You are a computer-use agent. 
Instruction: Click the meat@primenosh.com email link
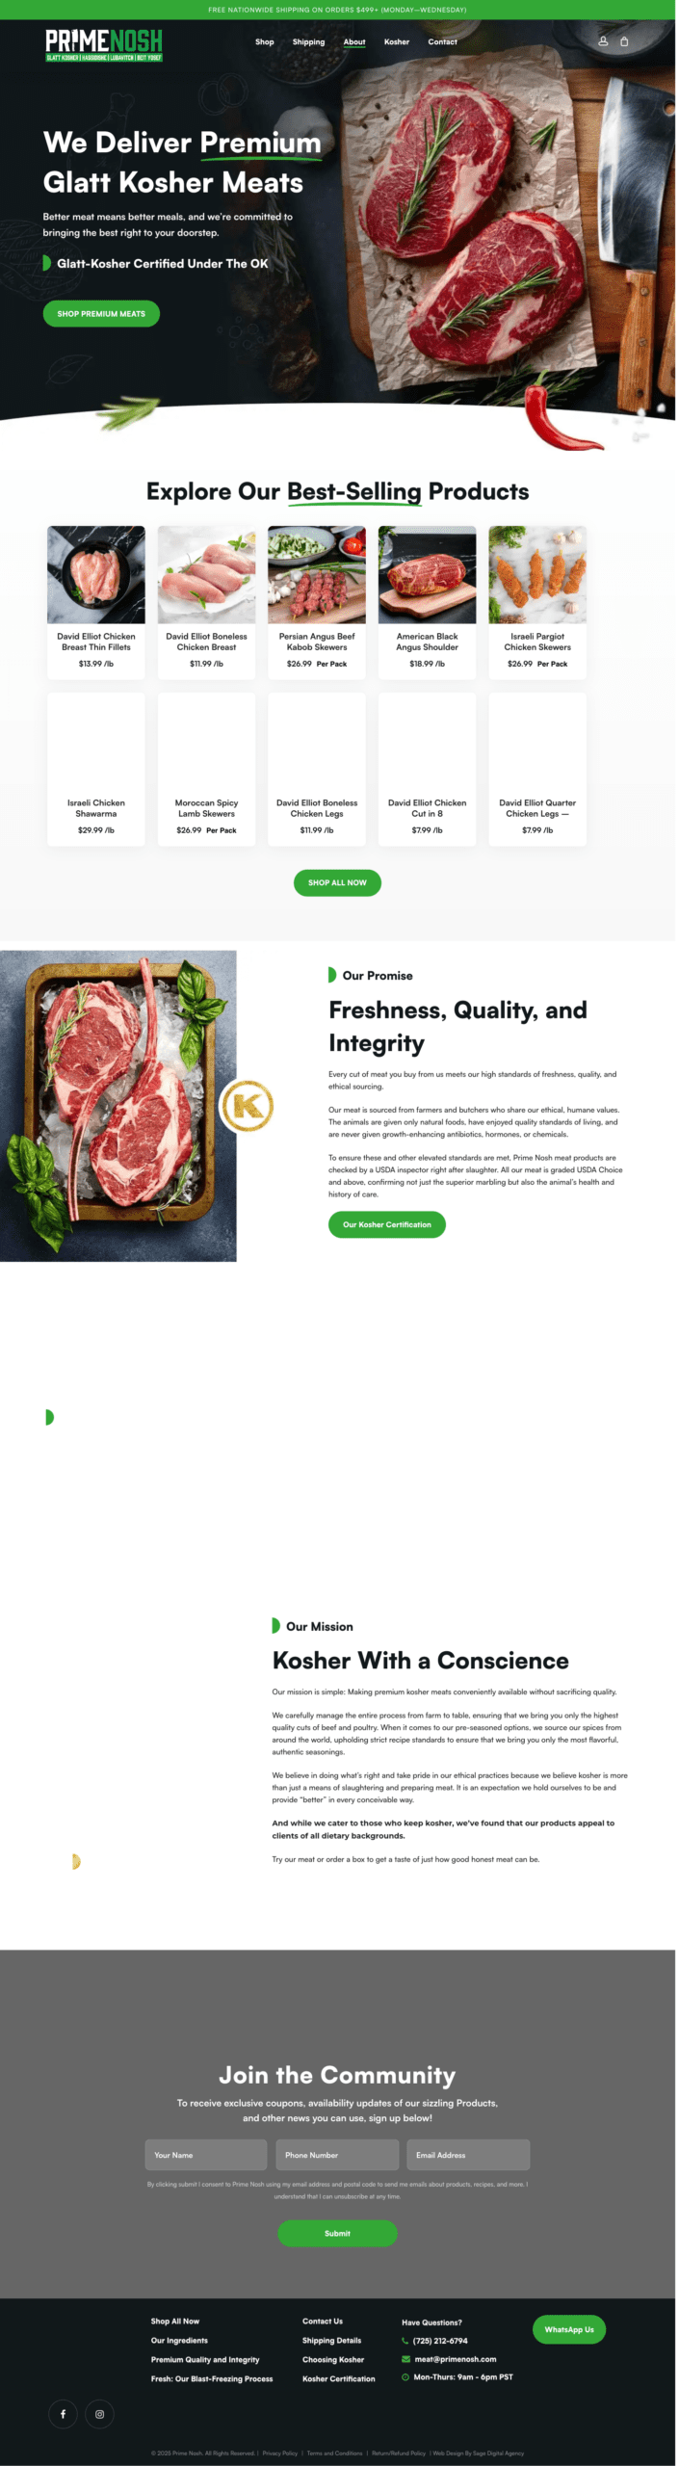pyautogui.click(x=455, y=2358)
